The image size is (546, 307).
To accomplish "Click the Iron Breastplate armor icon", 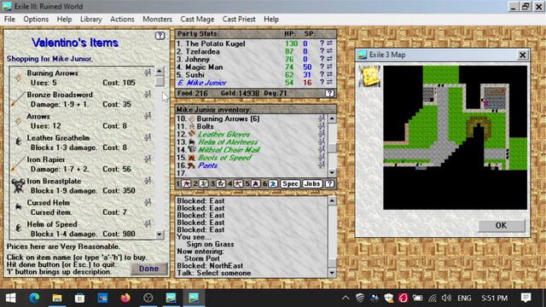I will (18, 186).
